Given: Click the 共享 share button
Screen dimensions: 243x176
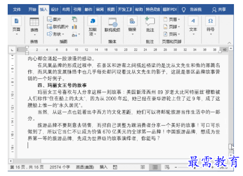Looking at the screenshot, I should coord(219,10).
